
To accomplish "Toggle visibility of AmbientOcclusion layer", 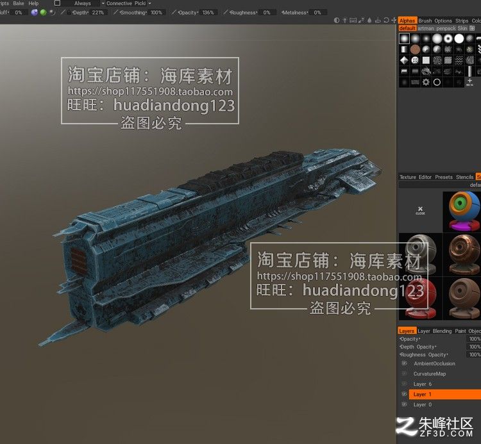I will point(404,363).
